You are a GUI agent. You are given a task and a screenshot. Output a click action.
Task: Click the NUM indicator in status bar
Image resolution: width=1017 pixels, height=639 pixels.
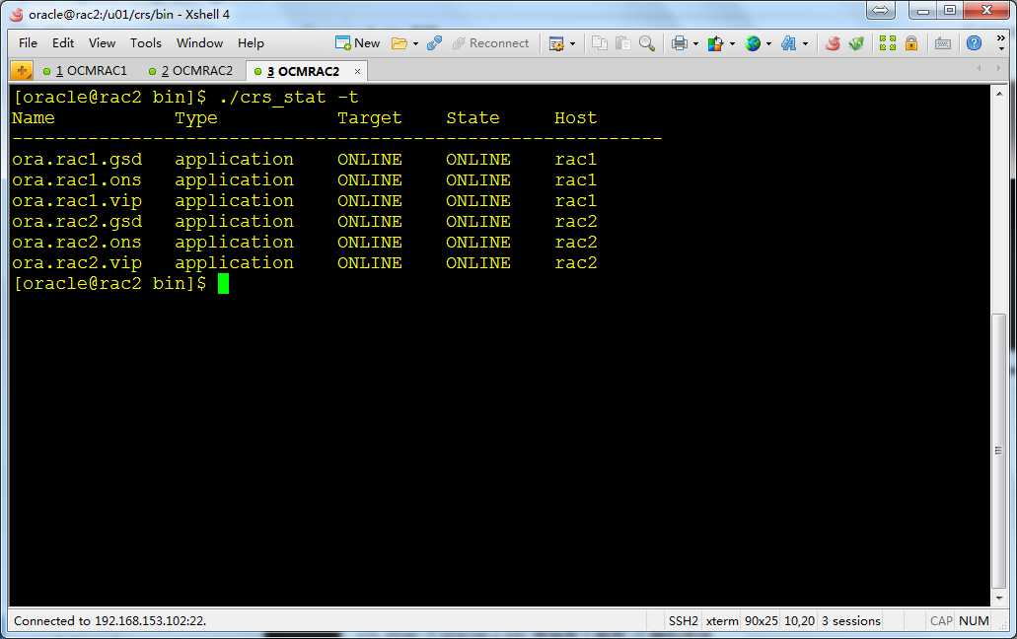point(974,621)
